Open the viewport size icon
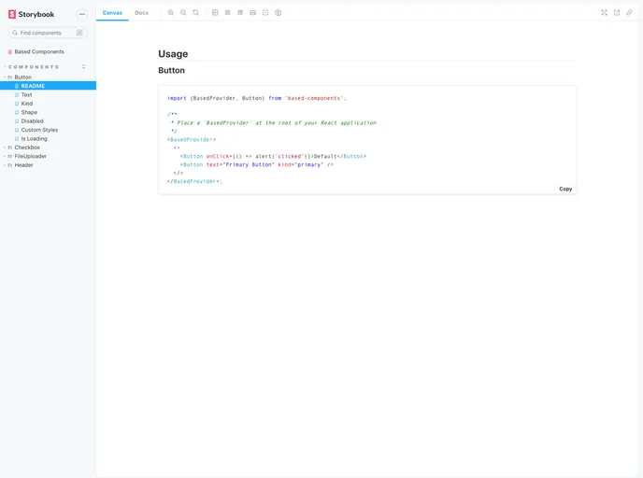 [240, 13]
